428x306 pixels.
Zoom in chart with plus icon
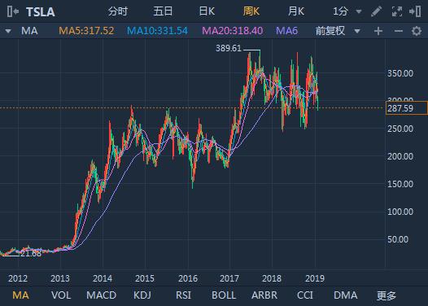pos(378,31)
